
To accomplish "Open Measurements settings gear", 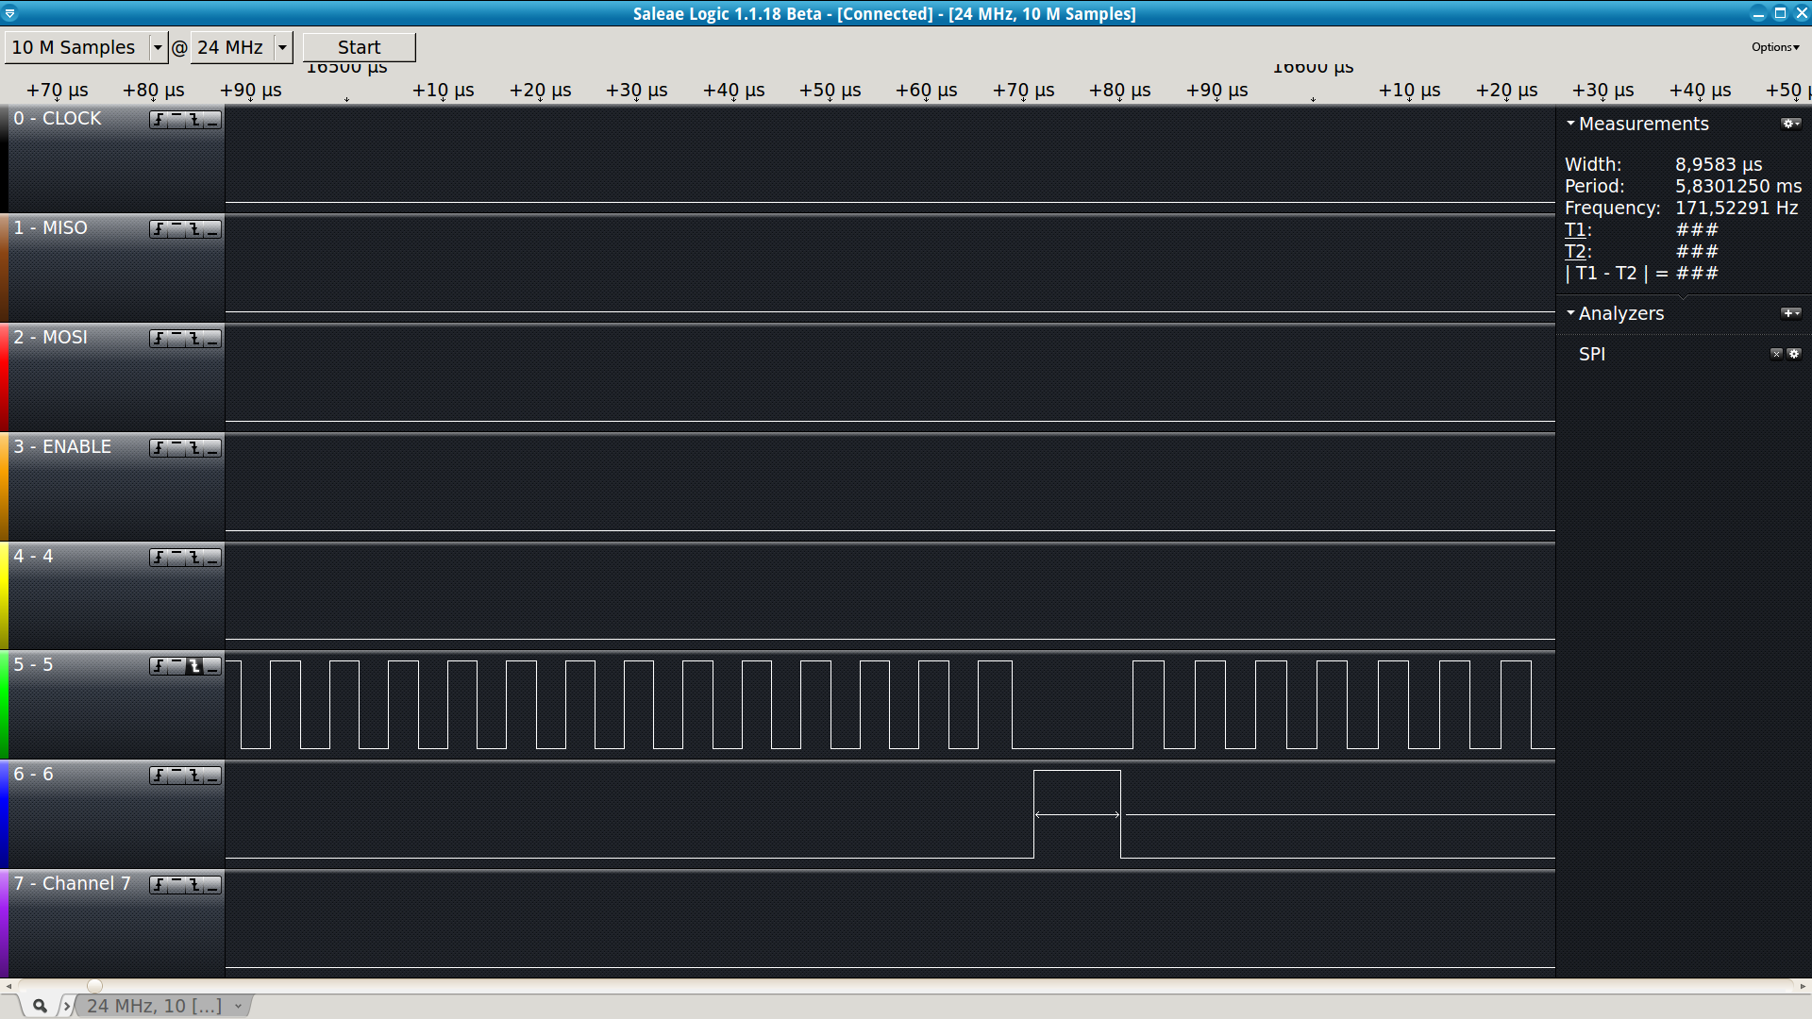I will (1789, 124).
